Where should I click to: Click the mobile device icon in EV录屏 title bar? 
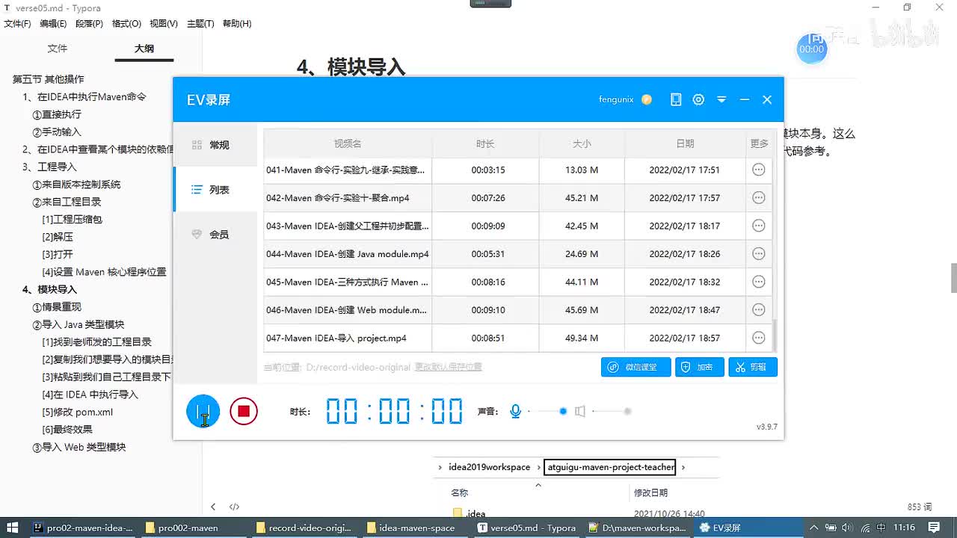tap(676, 99)
